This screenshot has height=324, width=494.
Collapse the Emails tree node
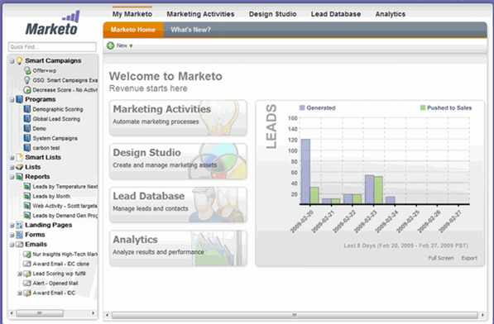click(12, 245)
